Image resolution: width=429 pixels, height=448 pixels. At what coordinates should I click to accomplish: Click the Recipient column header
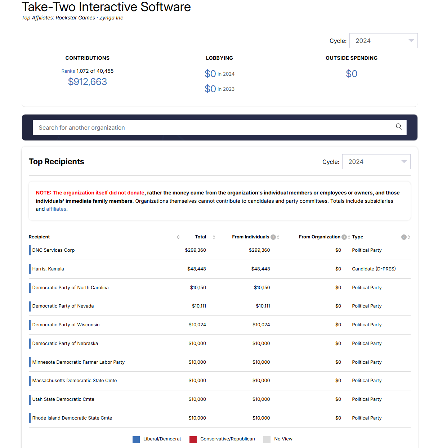click(39, 237)
